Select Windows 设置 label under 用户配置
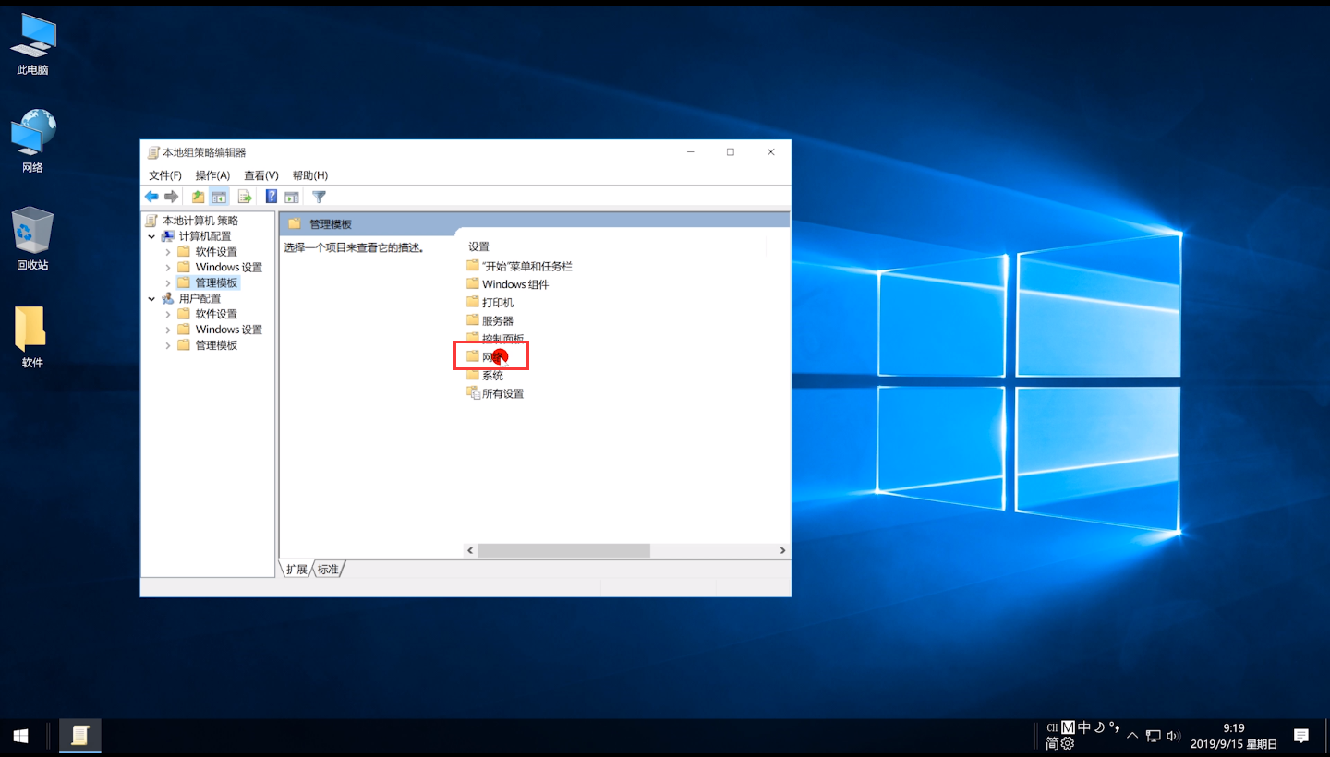1330x757 pixels. (x=229, y=330)
